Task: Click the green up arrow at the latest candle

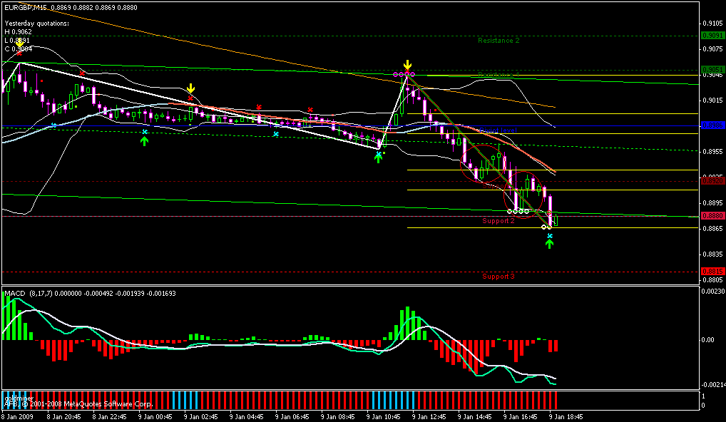Action: click(x=549, y=244)
